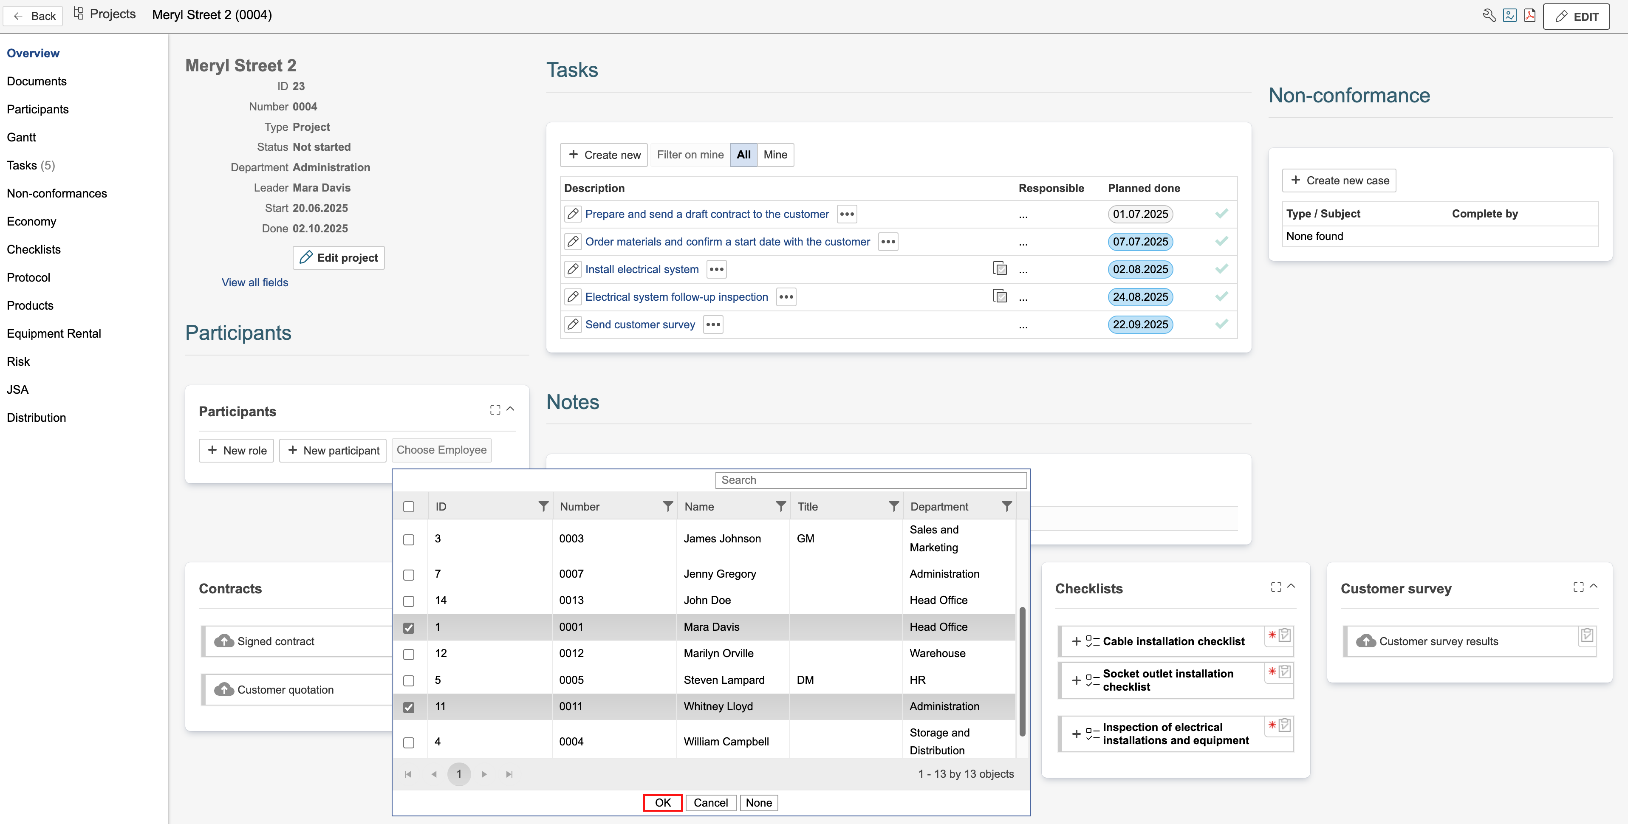The height and width of the screenshot is (824, 1628).
Task: Open the View all fields link
Action: coord(254,282)
